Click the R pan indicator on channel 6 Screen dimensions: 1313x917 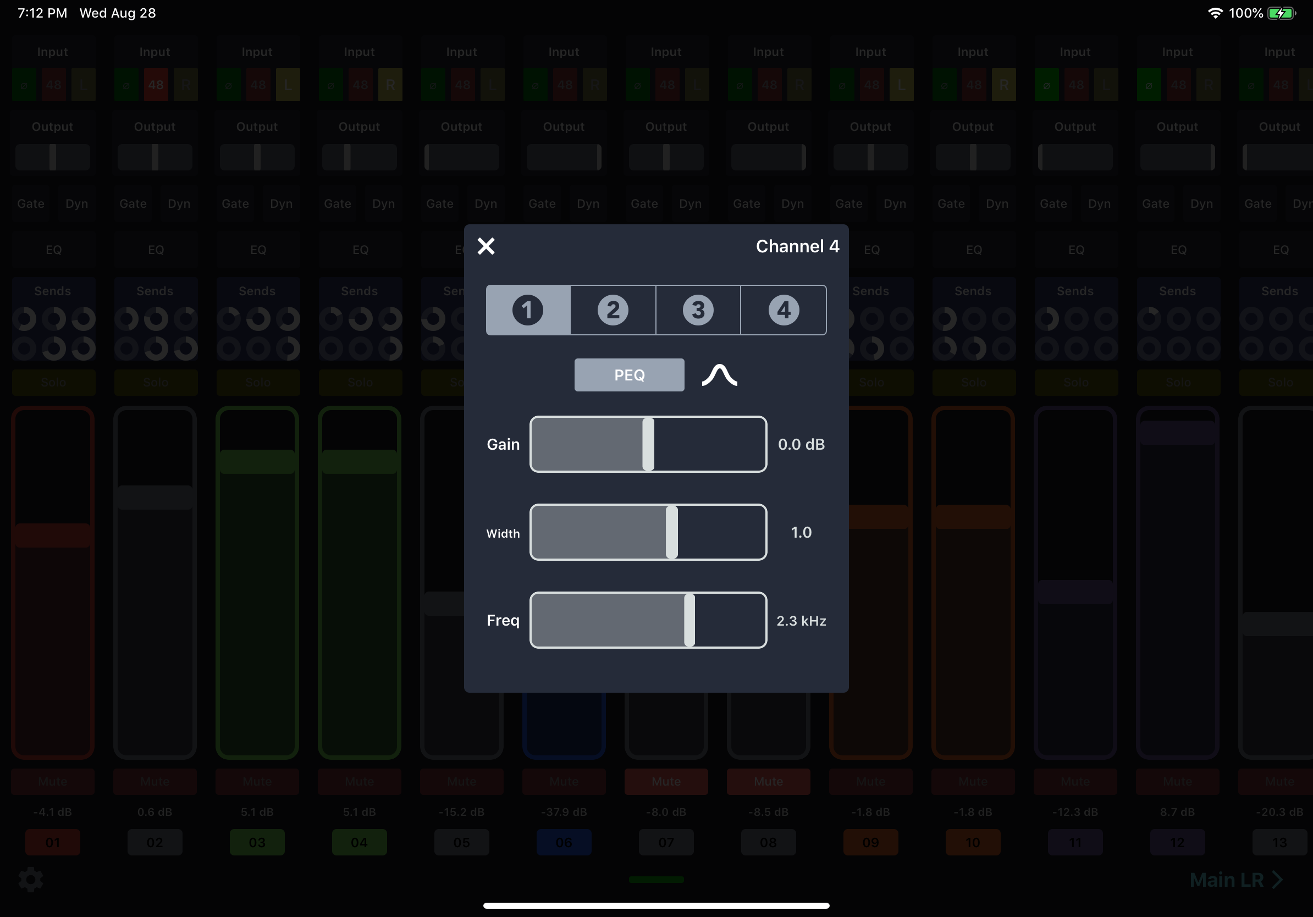coord(595,85)
